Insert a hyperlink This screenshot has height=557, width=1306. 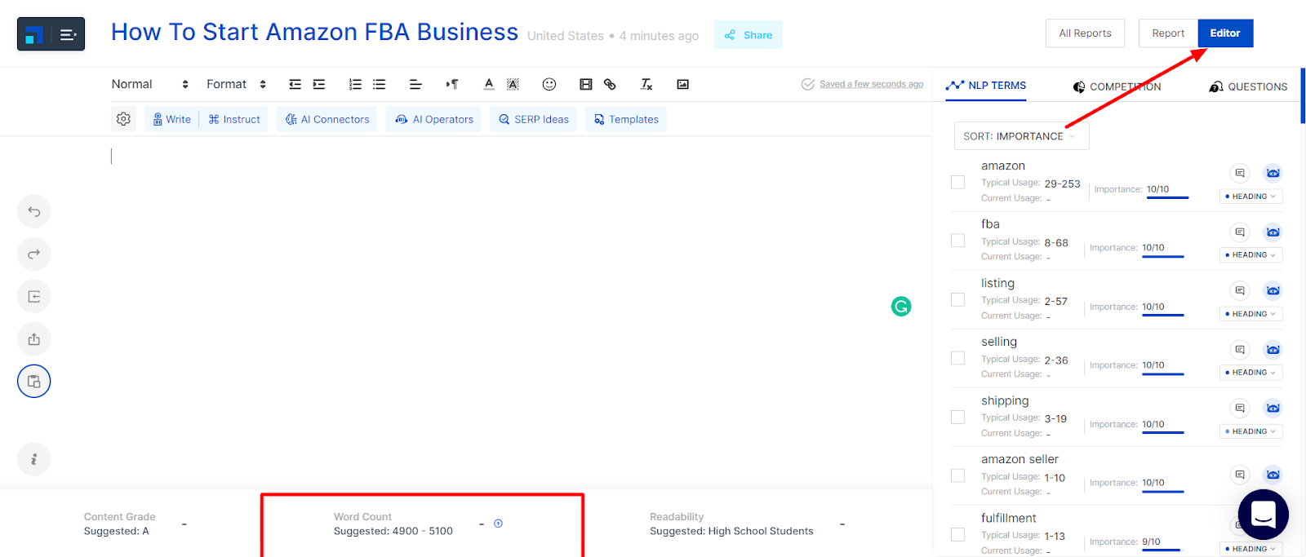(610, 84)
